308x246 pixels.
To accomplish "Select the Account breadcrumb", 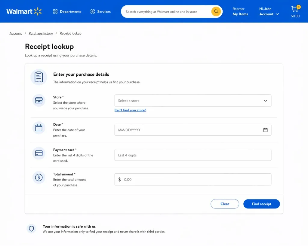I will click(16, 33).
